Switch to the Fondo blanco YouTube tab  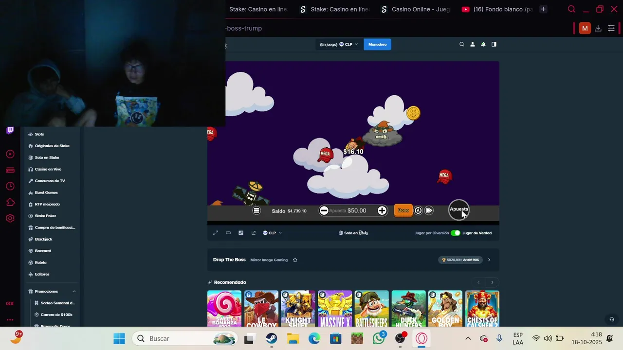point(498,9)
